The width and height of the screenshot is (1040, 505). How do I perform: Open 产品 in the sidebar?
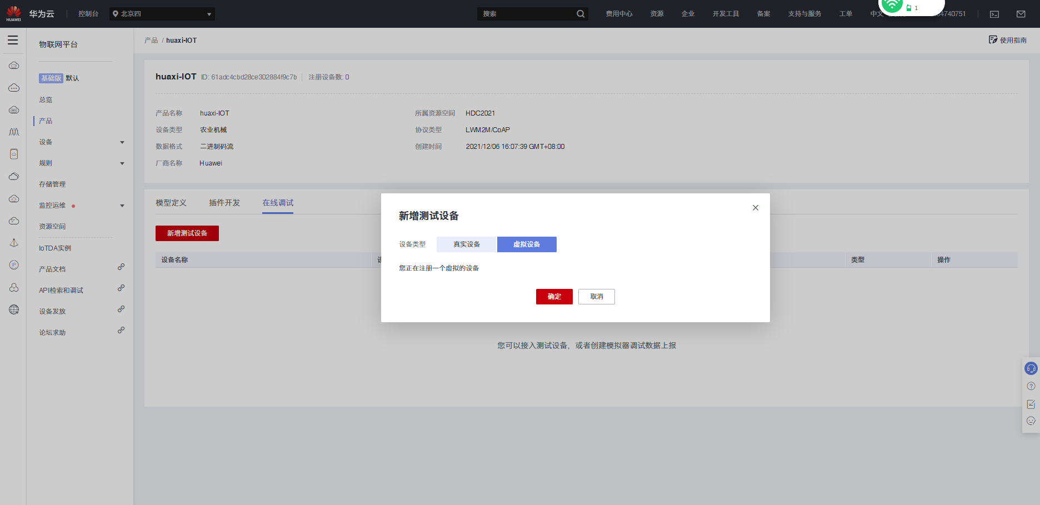(x=46, y=121)
